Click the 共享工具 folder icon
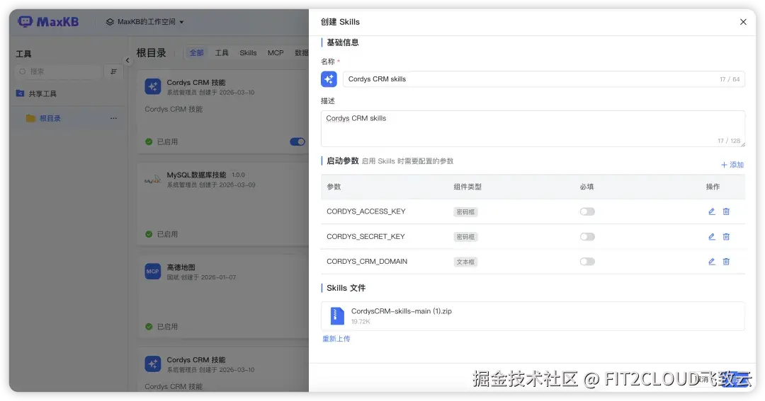The height and width of the screenshot is (401, 765). [20, 93]
